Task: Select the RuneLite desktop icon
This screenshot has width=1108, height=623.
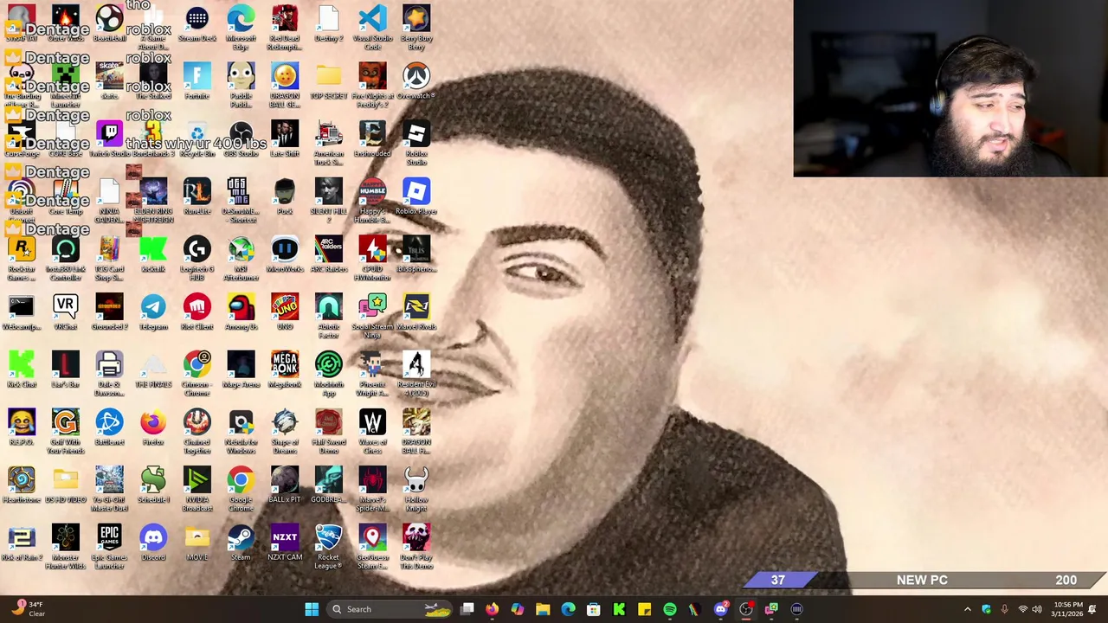Action: [197, 196]
